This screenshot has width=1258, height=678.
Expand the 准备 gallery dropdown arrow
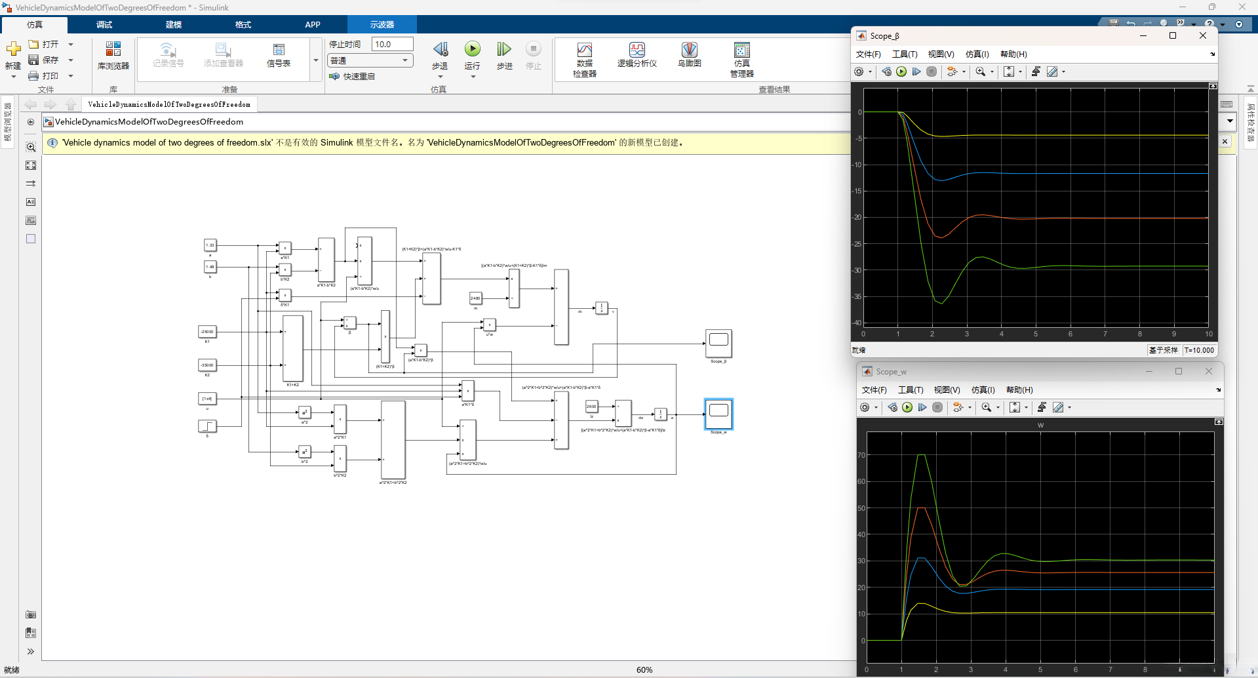(316, 60)
